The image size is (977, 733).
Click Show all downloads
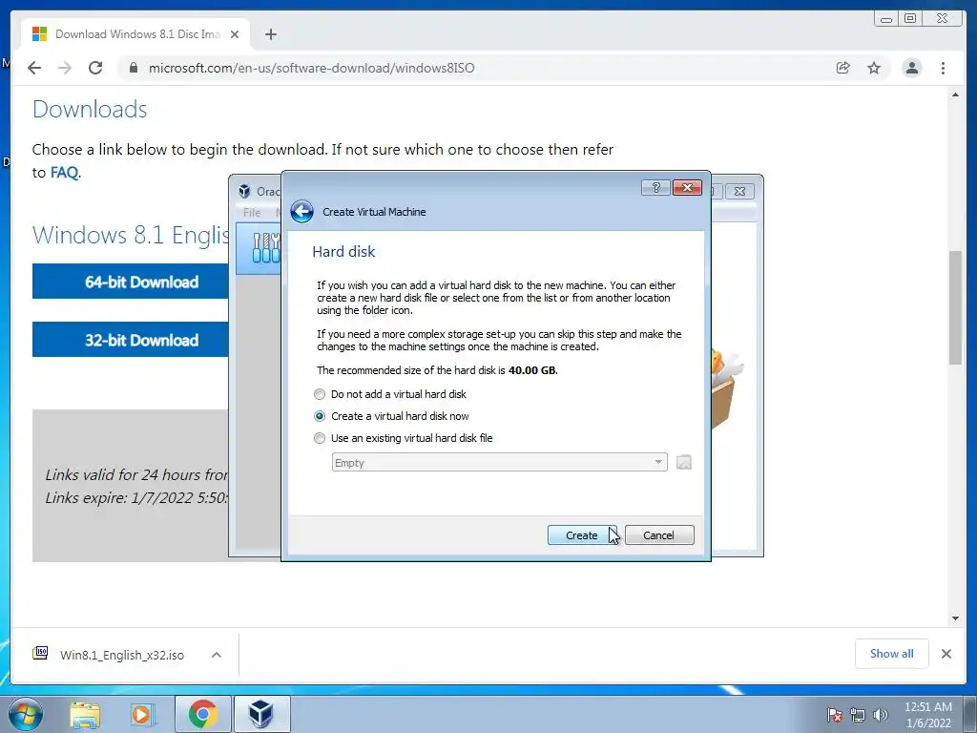point(892,654)
